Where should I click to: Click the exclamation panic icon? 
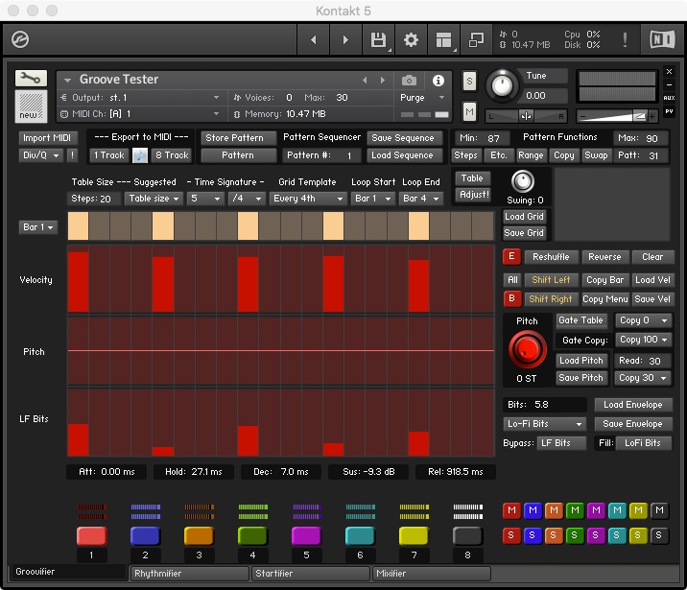(626, 40)
